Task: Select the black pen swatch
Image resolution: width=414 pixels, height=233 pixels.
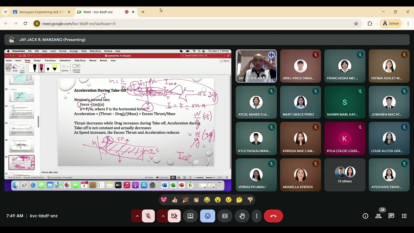Action: tap(35, 68)
